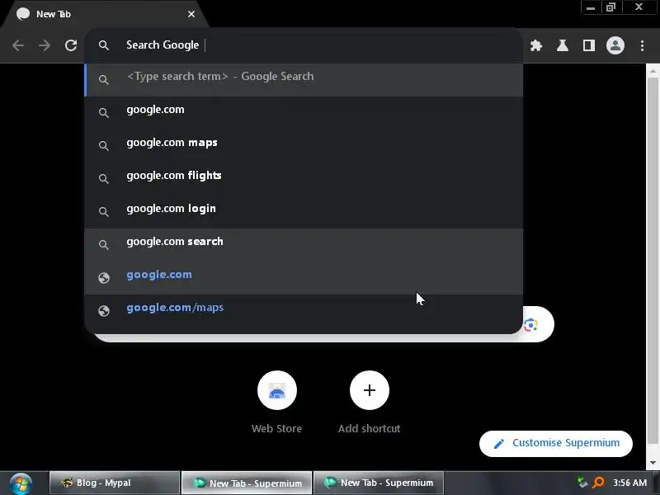The width and height of the screenshot is (660, 495).
Task: Select the 'Type search term - Google Search' suggestion
Action: coord(304,79)
